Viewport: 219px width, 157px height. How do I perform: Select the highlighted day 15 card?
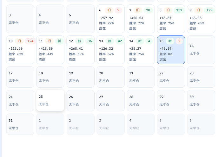tap(171, 50)
